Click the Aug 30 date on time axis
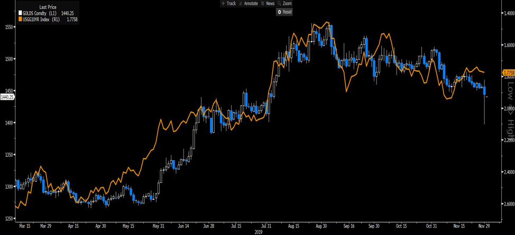 pyautogui.click(x=320, y=225)
